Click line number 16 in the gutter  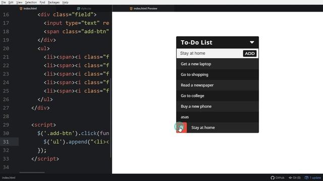click(6, 15)
